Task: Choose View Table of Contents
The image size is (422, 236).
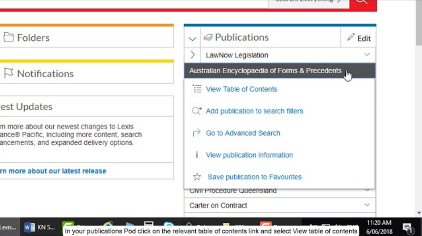Action: (x=241, y=89)
